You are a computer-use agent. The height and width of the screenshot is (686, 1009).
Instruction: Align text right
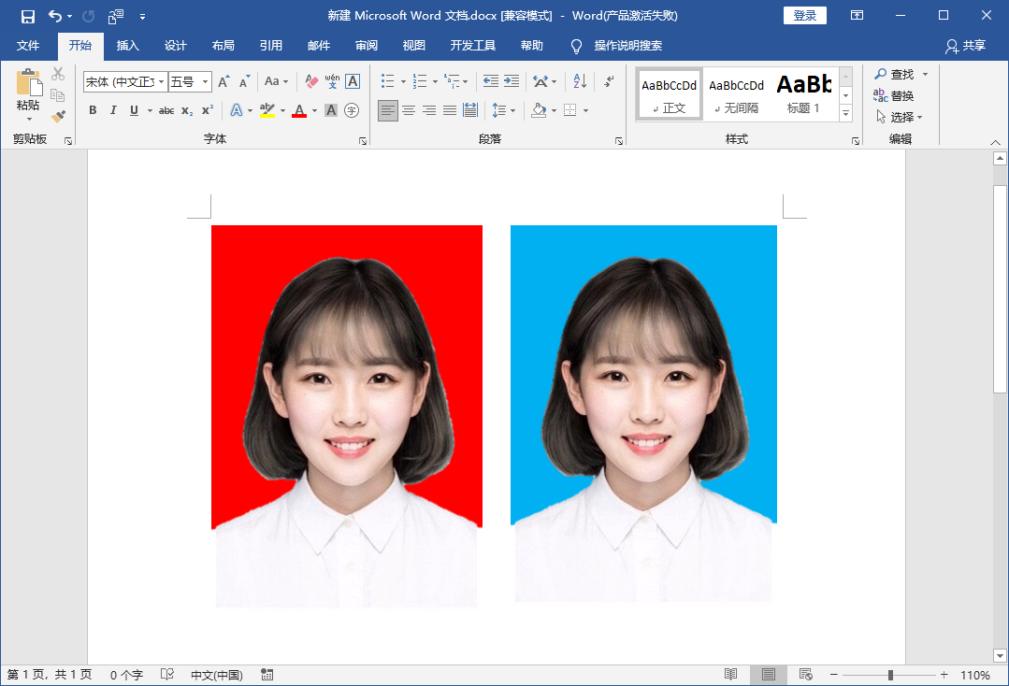tap(429, 110)
